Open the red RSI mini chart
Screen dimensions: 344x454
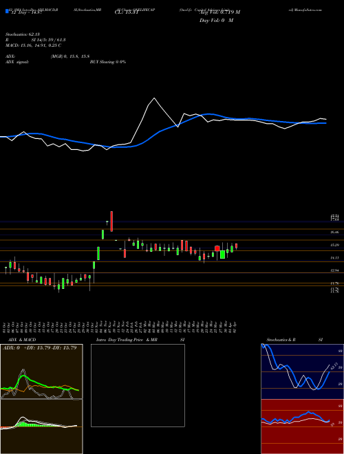302,426
